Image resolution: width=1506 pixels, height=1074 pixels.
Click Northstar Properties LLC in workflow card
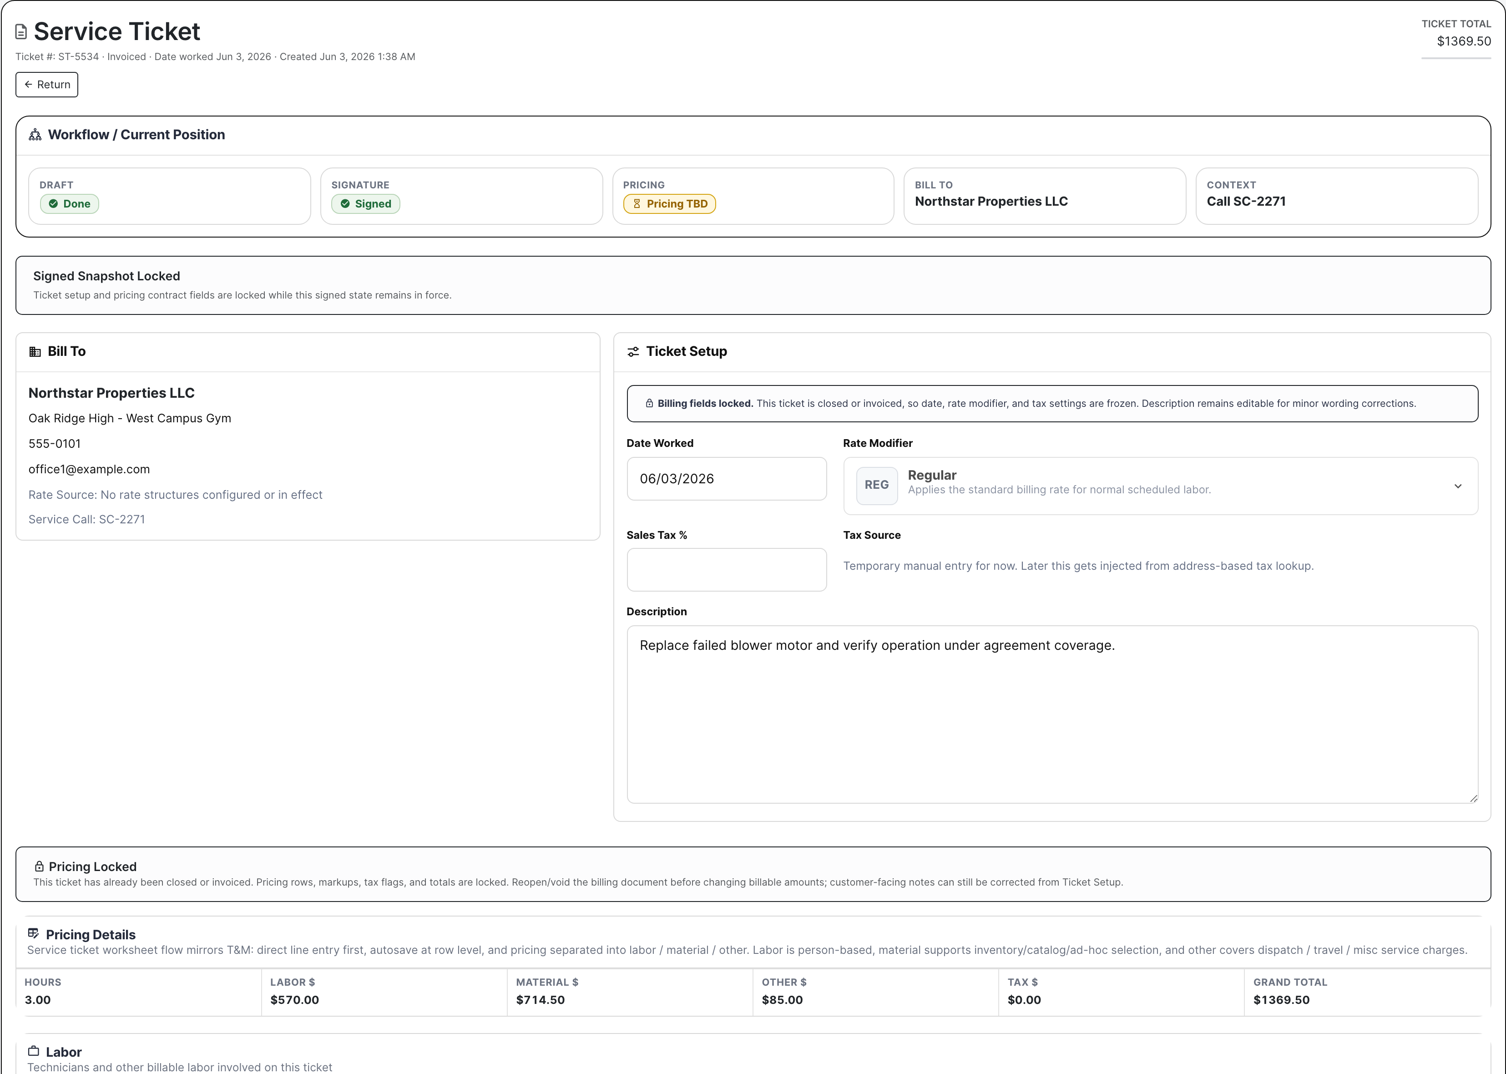coord(991,201)
